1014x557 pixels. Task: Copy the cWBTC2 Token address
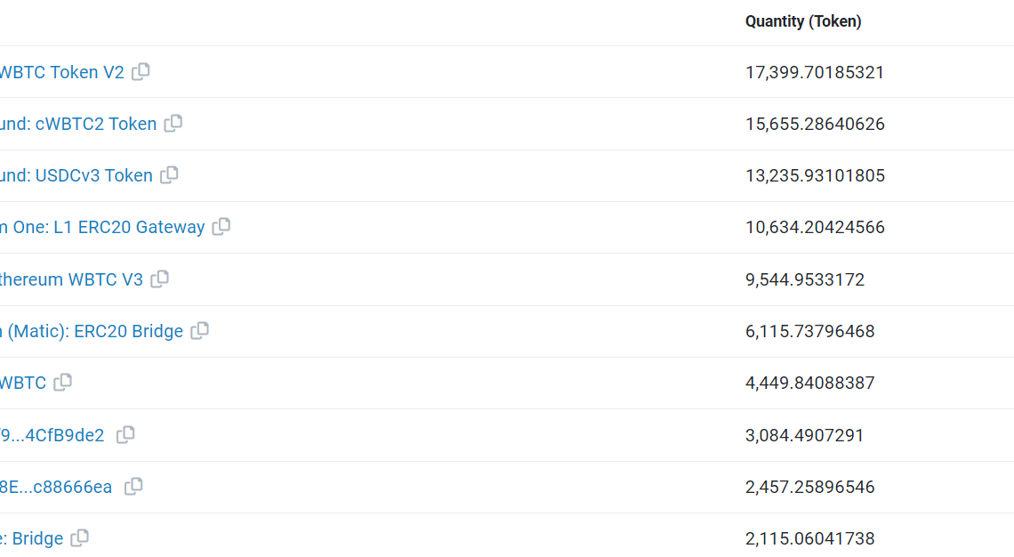pos(173,124)
